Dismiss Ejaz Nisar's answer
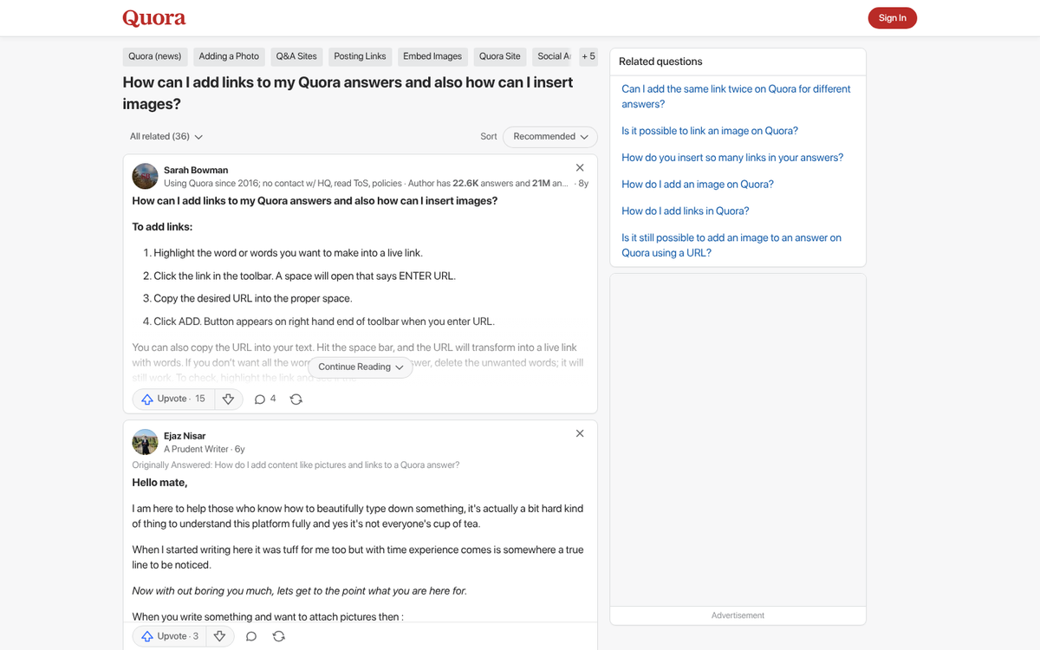This screenshot has height=650, width=1040. click(x=579, y=432)
